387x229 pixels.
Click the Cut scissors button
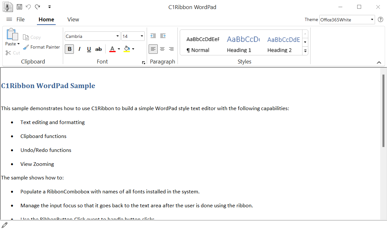13,53
